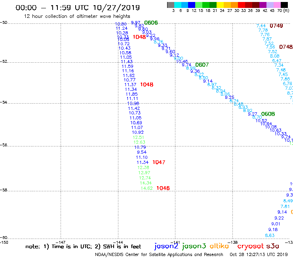Click wave height value 10.92
Viewport: 293px width, 258px height.
pos(138,132)
